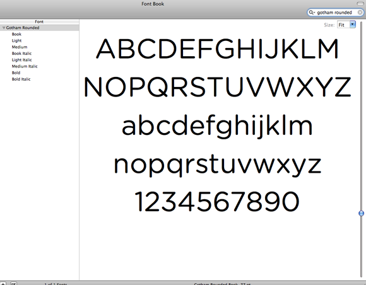Click the preview size slider handle
Image resolution: width=366 pixels, height=285 pixels.
tap(361, 213)
